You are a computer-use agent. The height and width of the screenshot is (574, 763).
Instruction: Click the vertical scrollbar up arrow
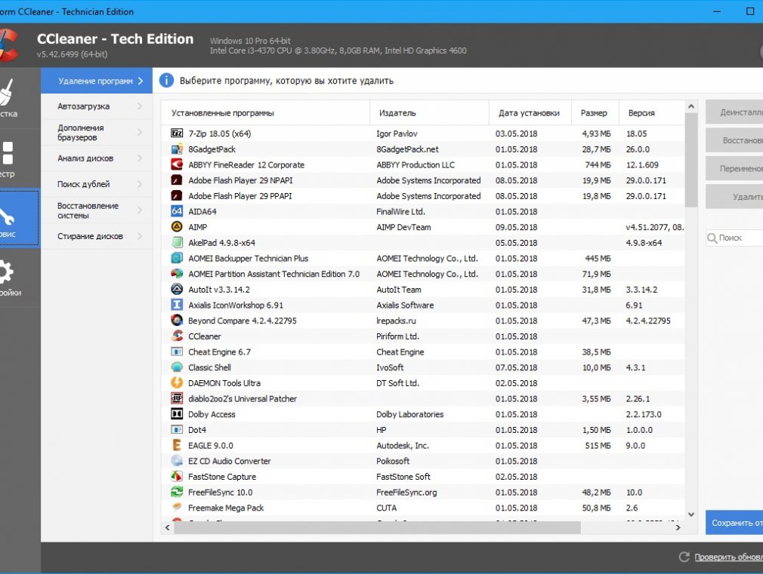coord(691,106)
